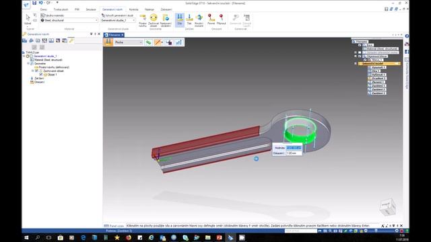Toggle the Oblast 1 checkbox

pyautogui.click(x=41, y=75)
